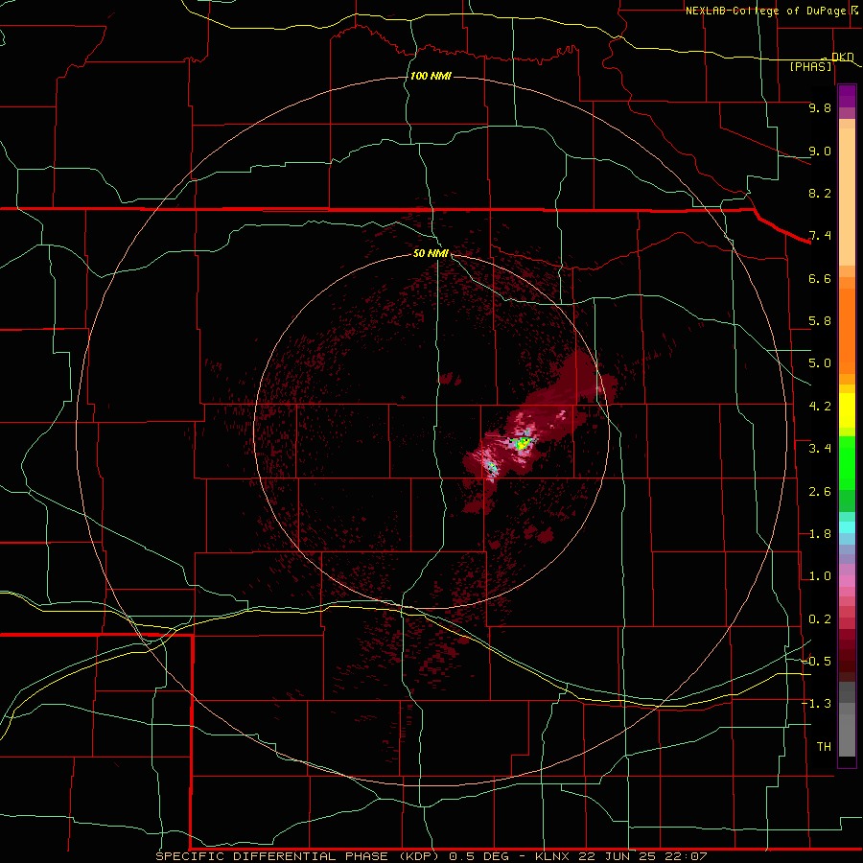The height and width of the screenshot is (863, 863).
Task: Click the -1.3 value on the color scale
Action: point(816,704)
